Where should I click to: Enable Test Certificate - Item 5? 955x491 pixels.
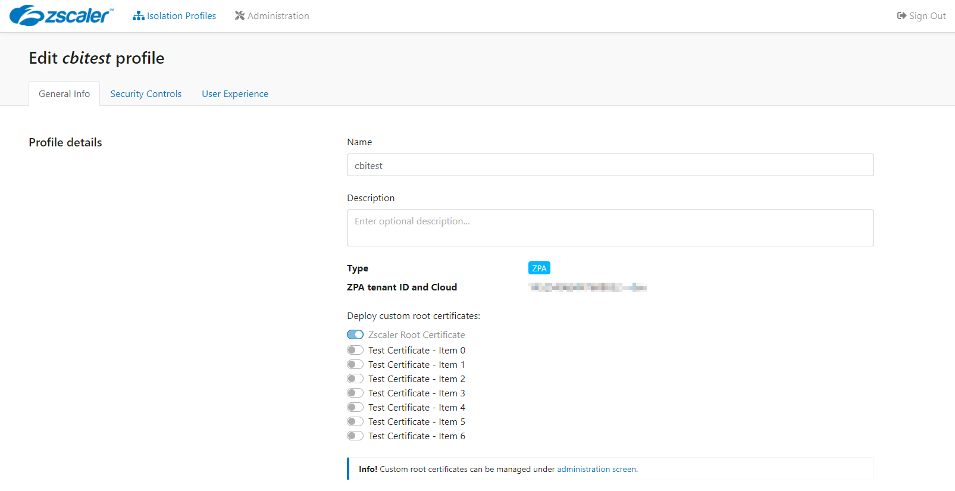[355, 422]
